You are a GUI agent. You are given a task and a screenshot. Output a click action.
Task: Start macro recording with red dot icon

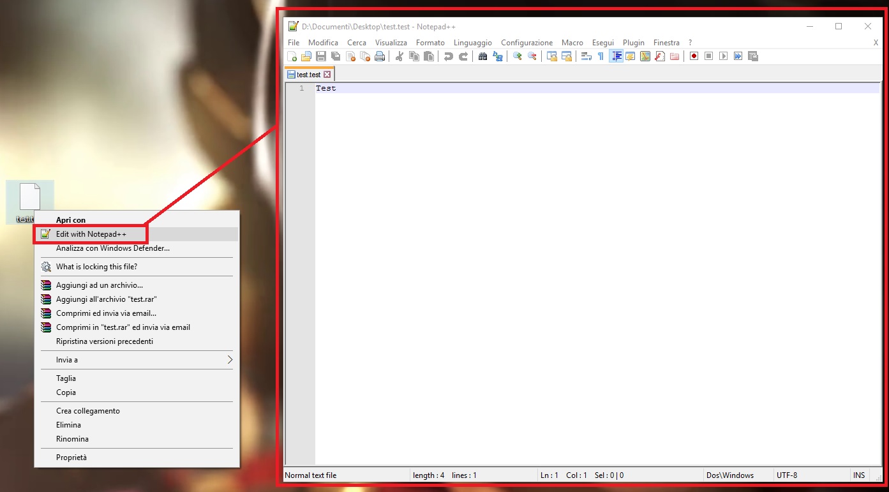point(694,56)
